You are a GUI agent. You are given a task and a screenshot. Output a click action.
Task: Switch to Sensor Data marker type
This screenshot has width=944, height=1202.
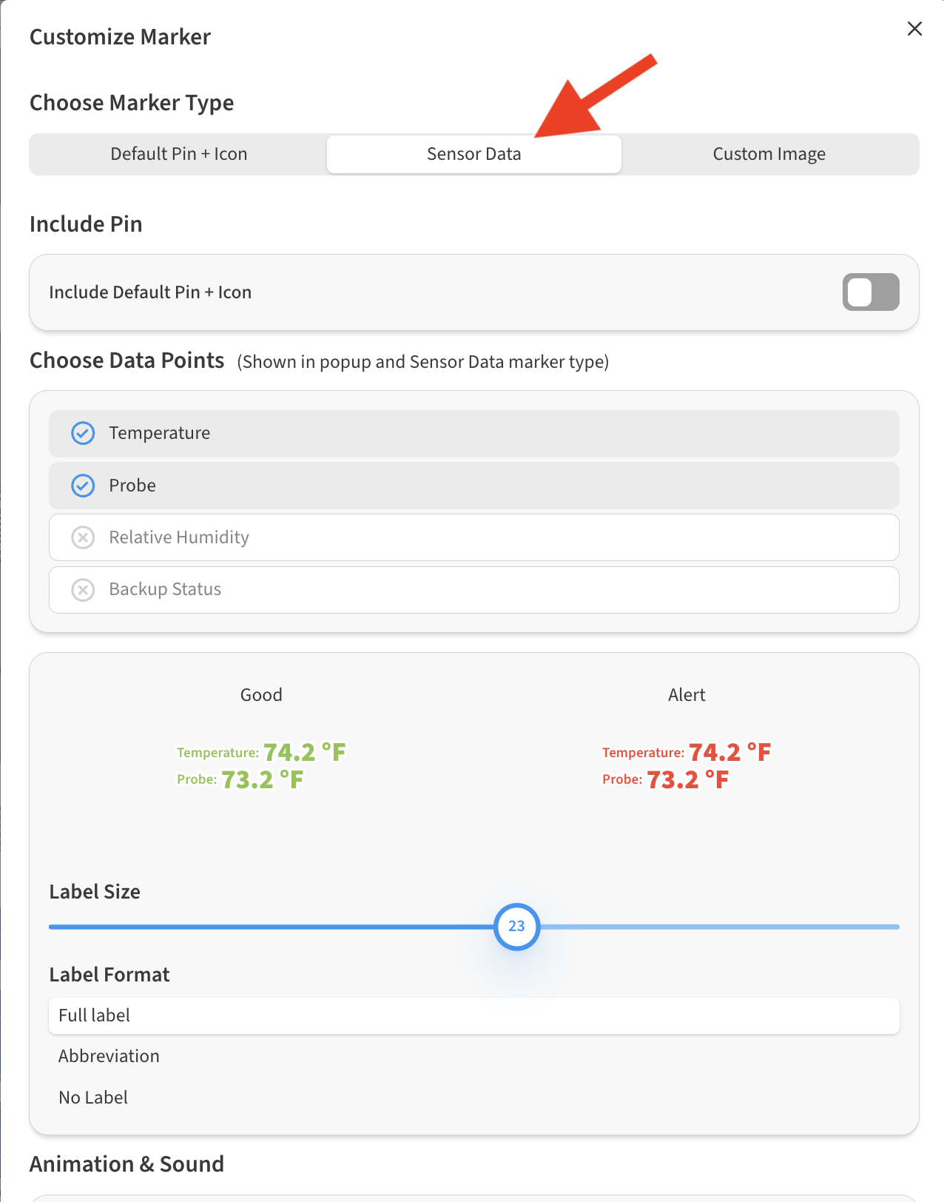[473, 154]
